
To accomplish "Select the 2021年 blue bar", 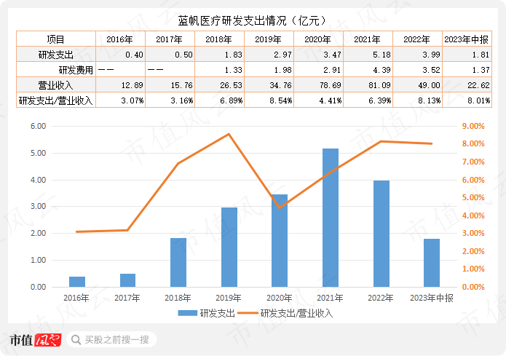I will [x=331, y=218].
